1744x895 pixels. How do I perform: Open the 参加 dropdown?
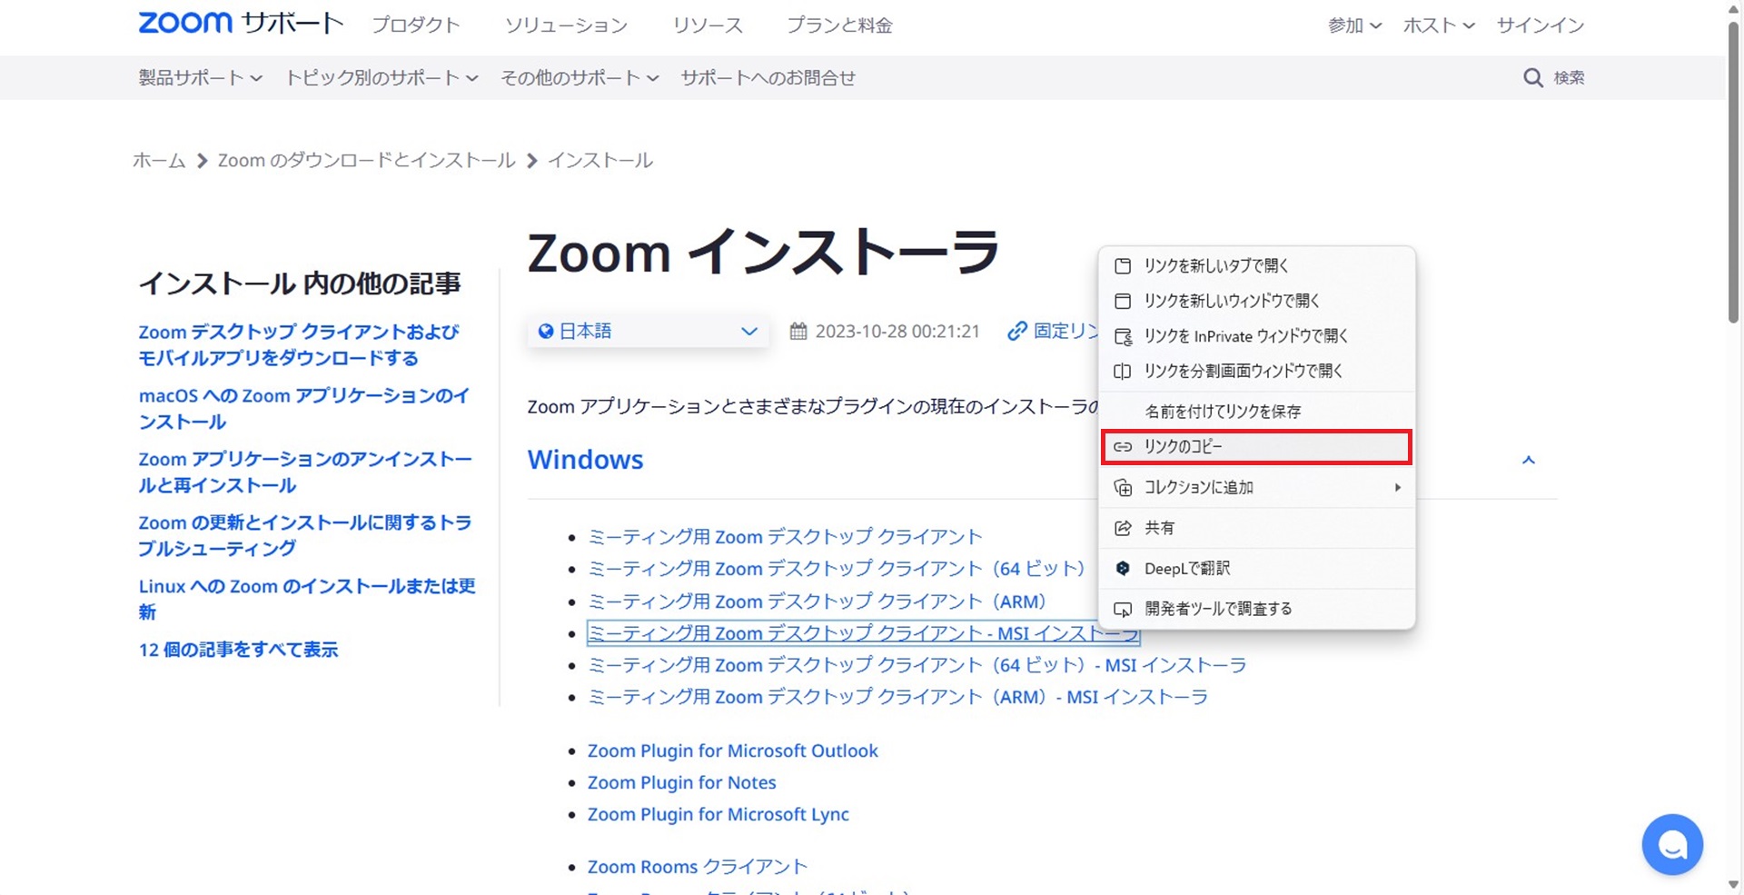click(1354, 25)
